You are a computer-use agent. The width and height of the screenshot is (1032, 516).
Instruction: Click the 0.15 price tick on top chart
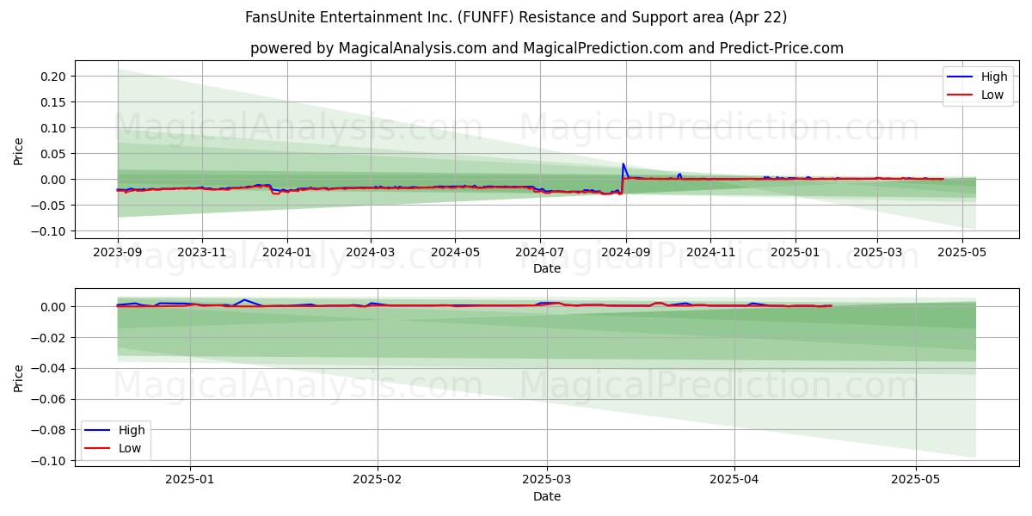(x=53, y=102)
